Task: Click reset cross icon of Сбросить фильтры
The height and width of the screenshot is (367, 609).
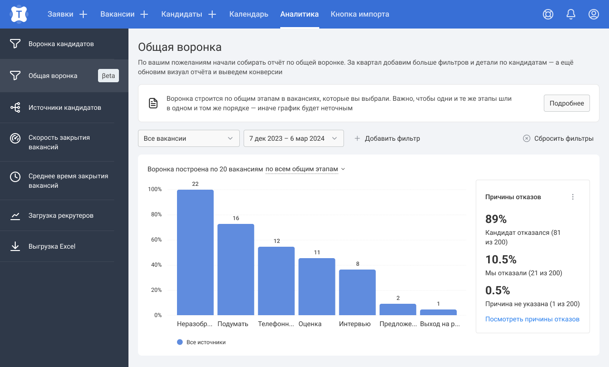Action: (527, 138)
